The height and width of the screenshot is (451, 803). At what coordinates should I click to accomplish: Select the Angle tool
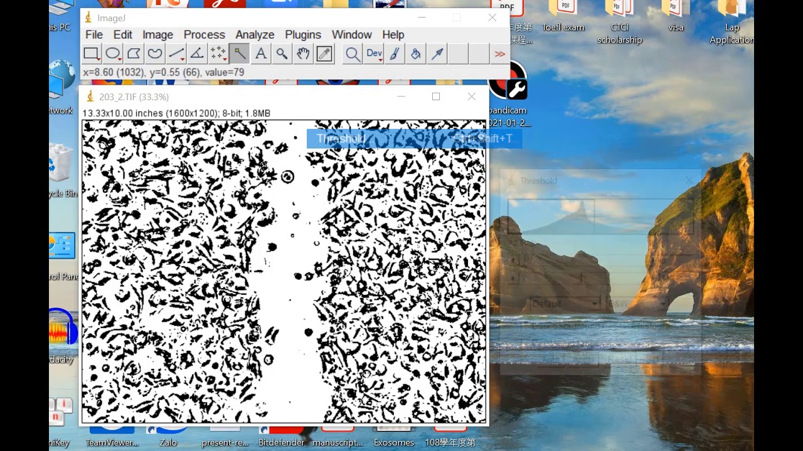pos(197,54)
